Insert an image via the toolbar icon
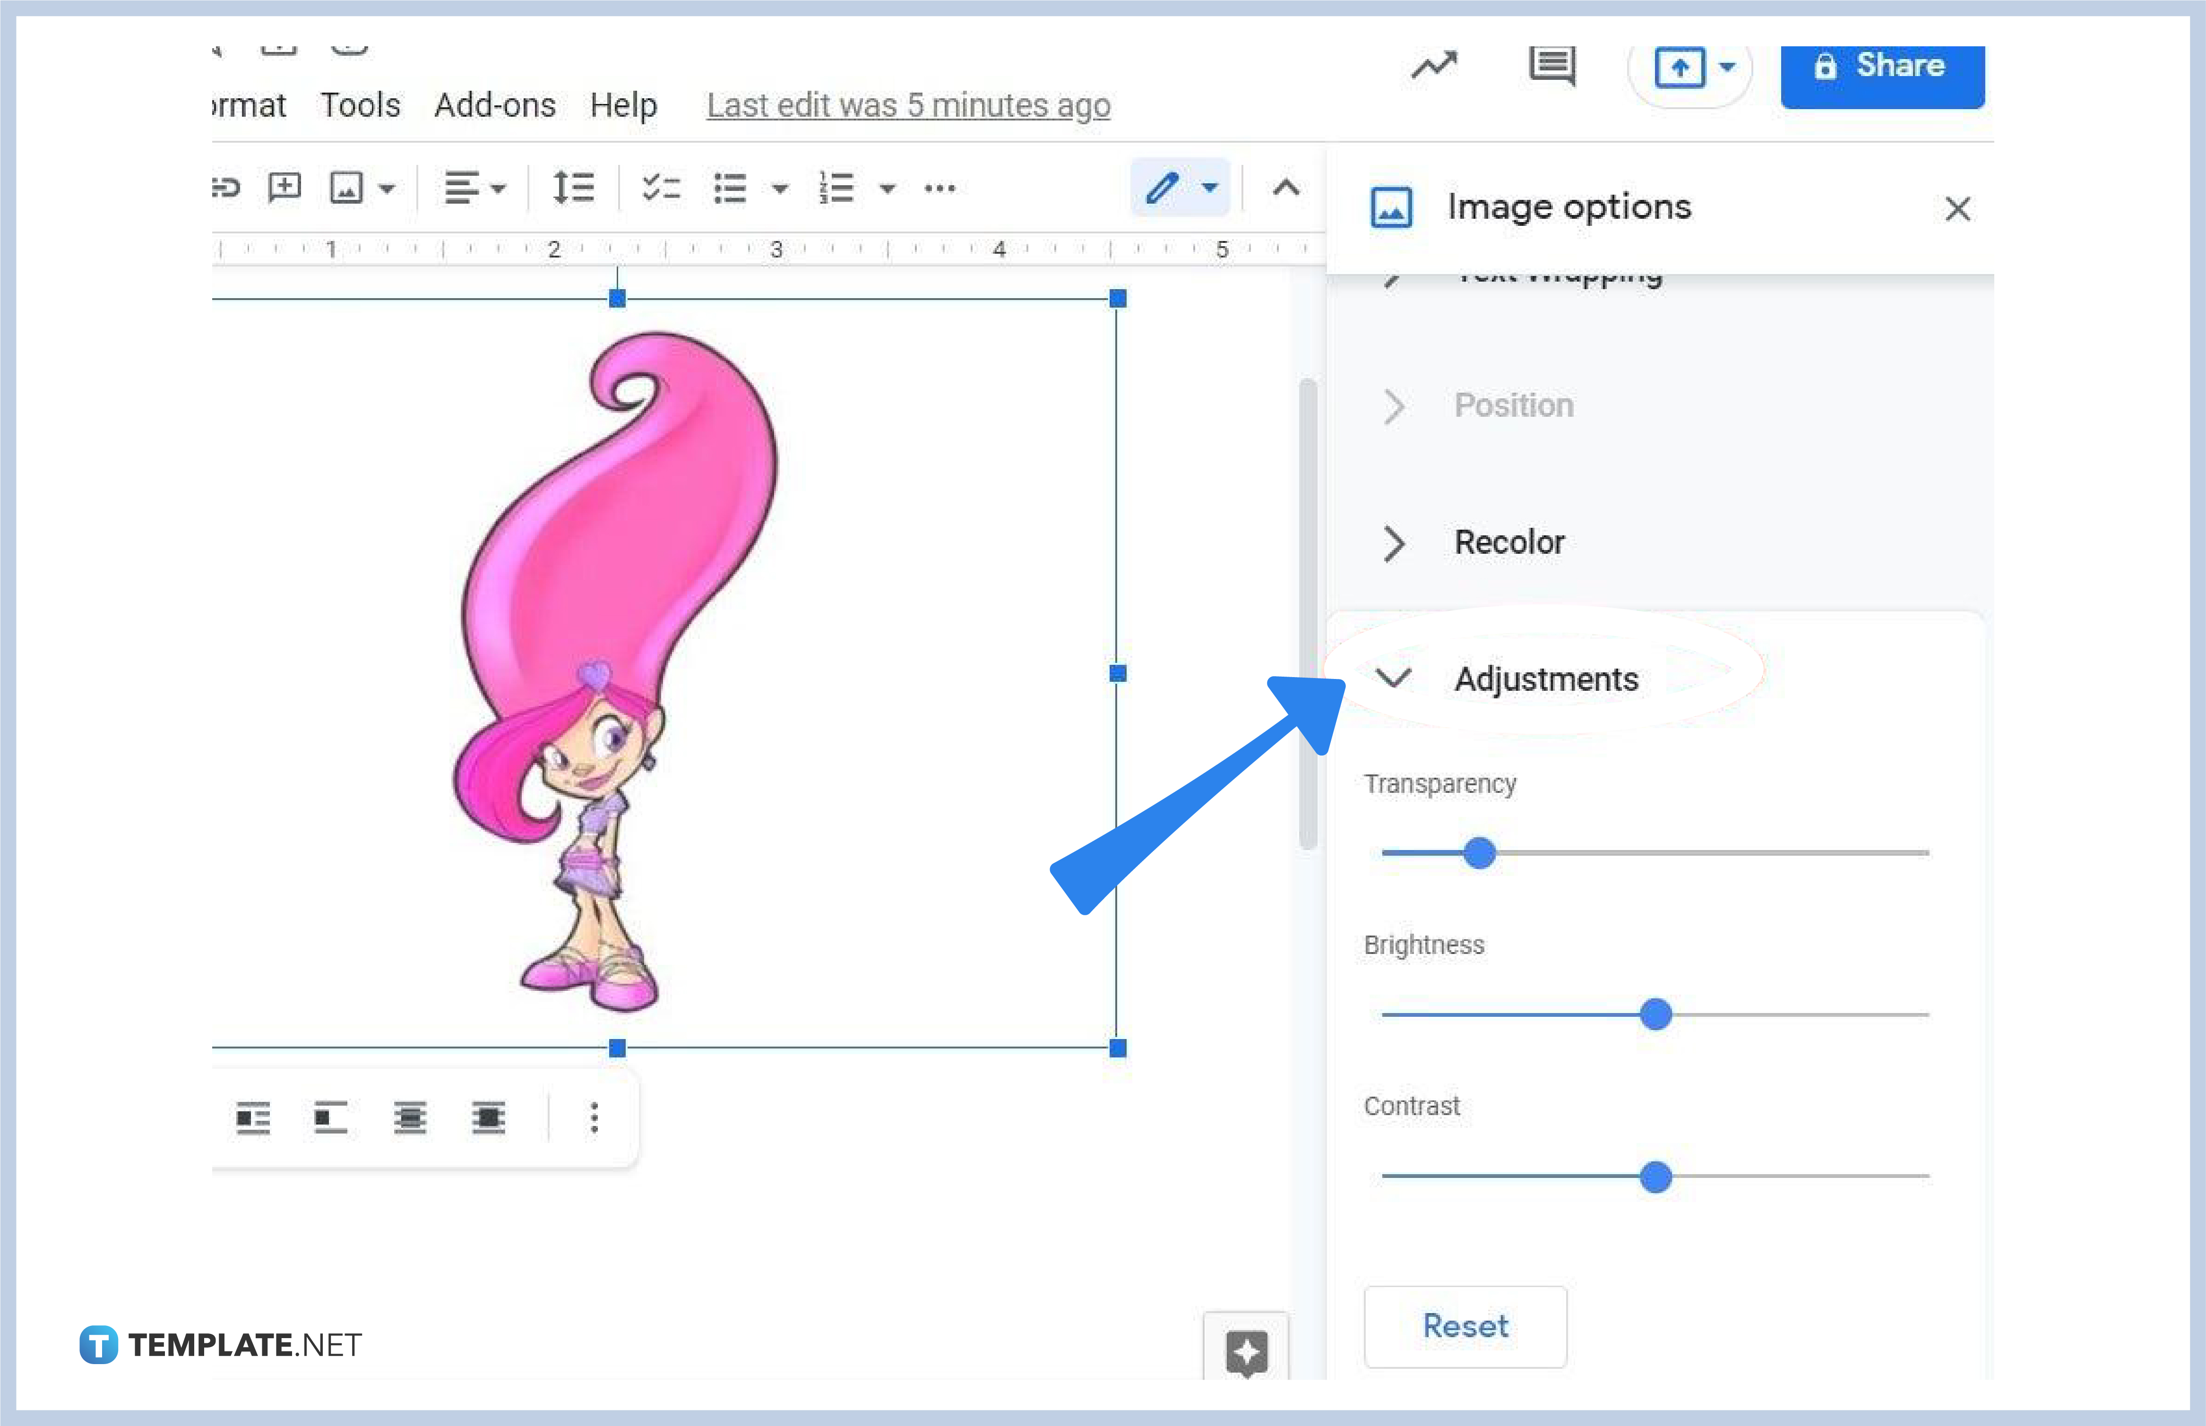 click(x=347, y=186)
